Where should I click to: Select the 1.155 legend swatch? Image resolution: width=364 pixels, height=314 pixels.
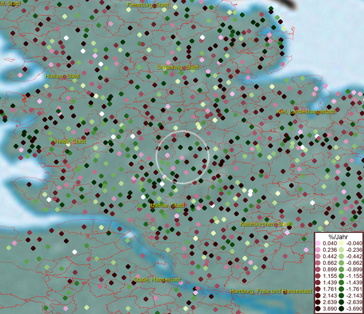(x=318, y=276)
